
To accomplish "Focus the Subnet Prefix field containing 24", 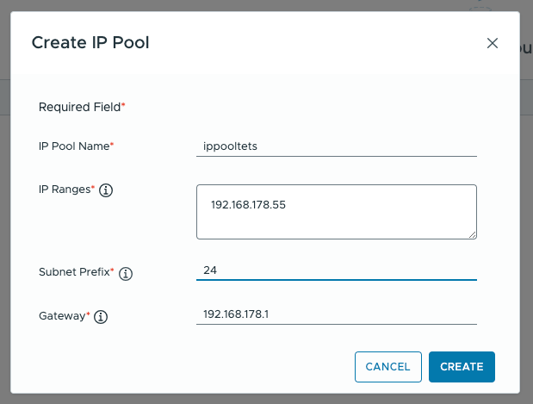I will point(337,270).
